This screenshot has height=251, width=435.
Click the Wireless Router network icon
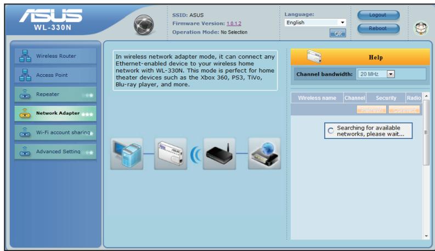pyautogui.click(x=25, y=56)
